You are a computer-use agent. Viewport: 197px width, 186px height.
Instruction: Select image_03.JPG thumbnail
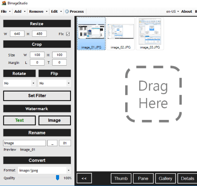click(x=150, y=34)
